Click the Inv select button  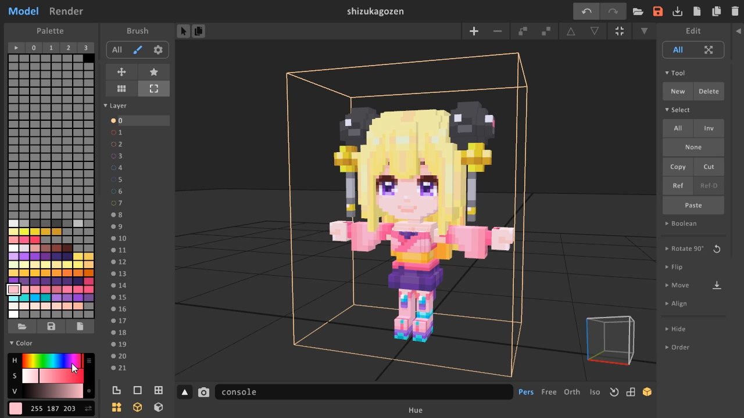click(x=709, y=128)
